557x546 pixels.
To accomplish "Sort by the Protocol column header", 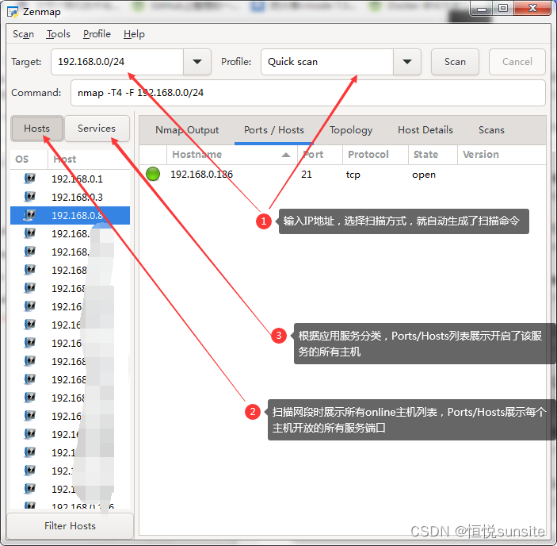I will click(376, 155).
